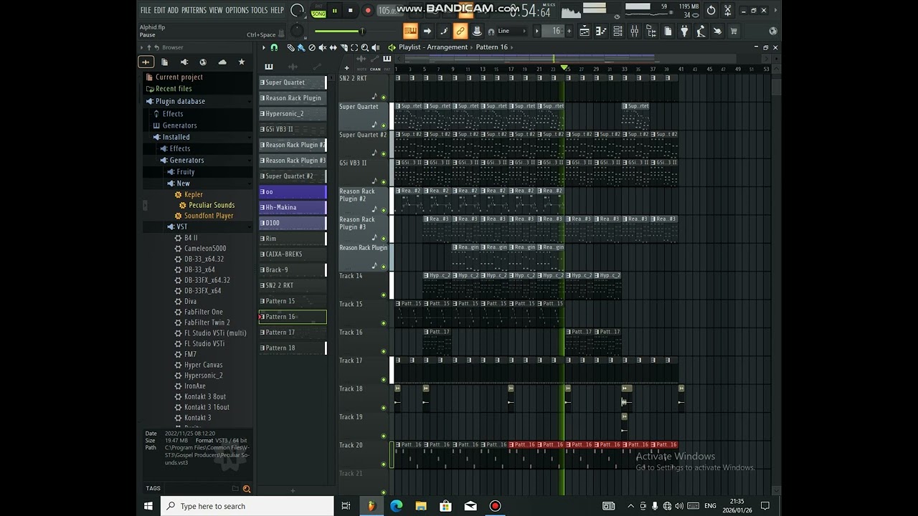This screenshot has height=516, width=918.
Task: Click the tempo value 105 field
Action: (389, 10)
